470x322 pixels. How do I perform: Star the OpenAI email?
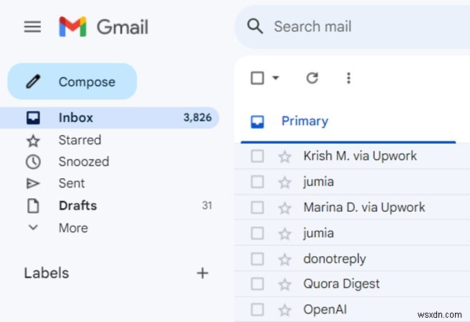[x=285, y=311]
